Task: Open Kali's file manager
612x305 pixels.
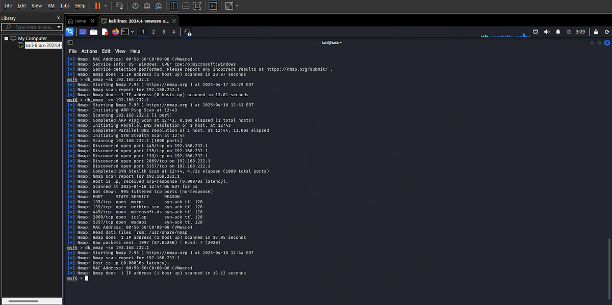Action: coord(94,32)
